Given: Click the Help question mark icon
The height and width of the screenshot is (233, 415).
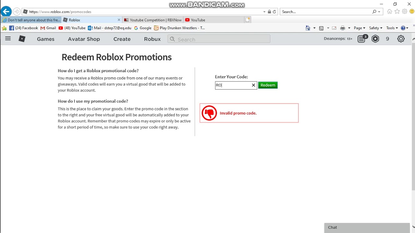Looking at the screenshot, I should pyautogui.click(x=403, y=28).
